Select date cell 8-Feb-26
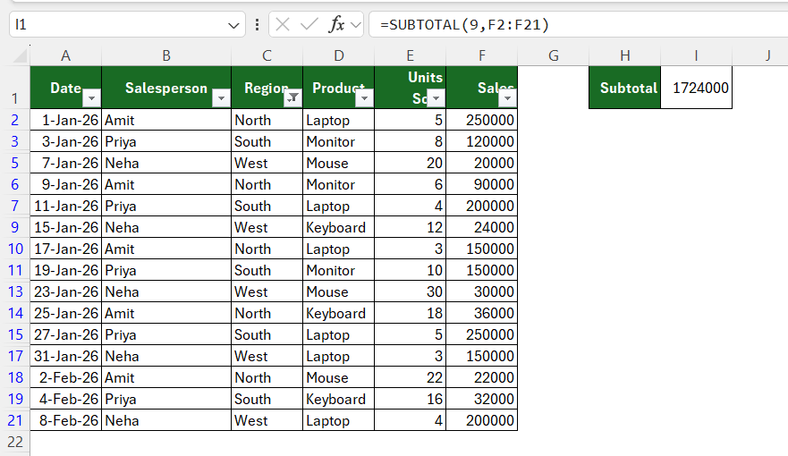This screenshot has height=456, width=788. [66, 421]
